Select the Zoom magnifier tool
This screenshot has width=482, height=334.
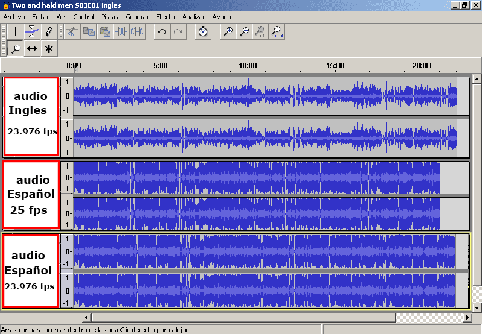[x=16, y=49]
